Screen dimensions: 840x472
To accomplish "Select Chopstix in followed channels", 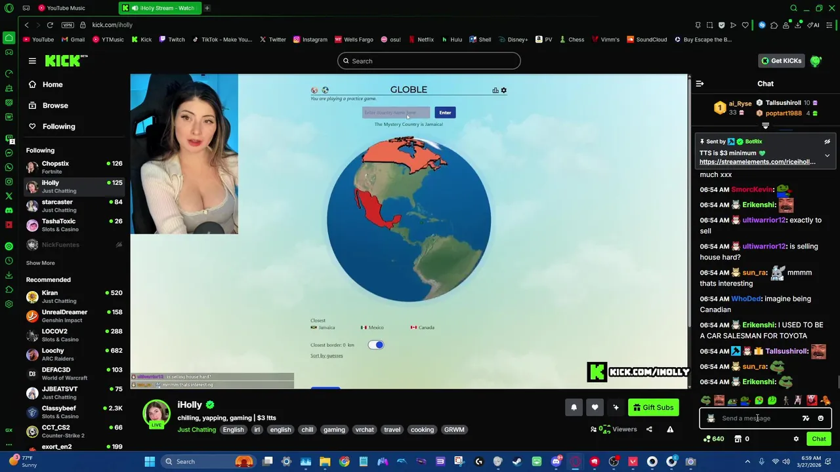I will (x=74, y=167).
